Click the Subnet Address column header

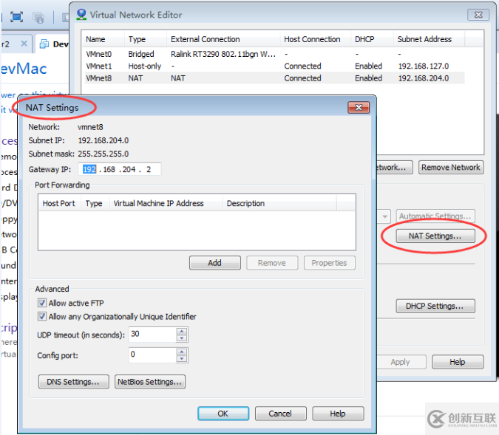(429, 39)
